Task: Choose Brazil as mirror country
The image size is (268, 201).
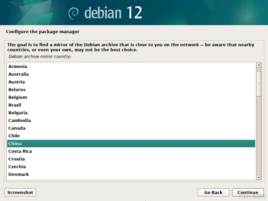Action: pos(131,105)
